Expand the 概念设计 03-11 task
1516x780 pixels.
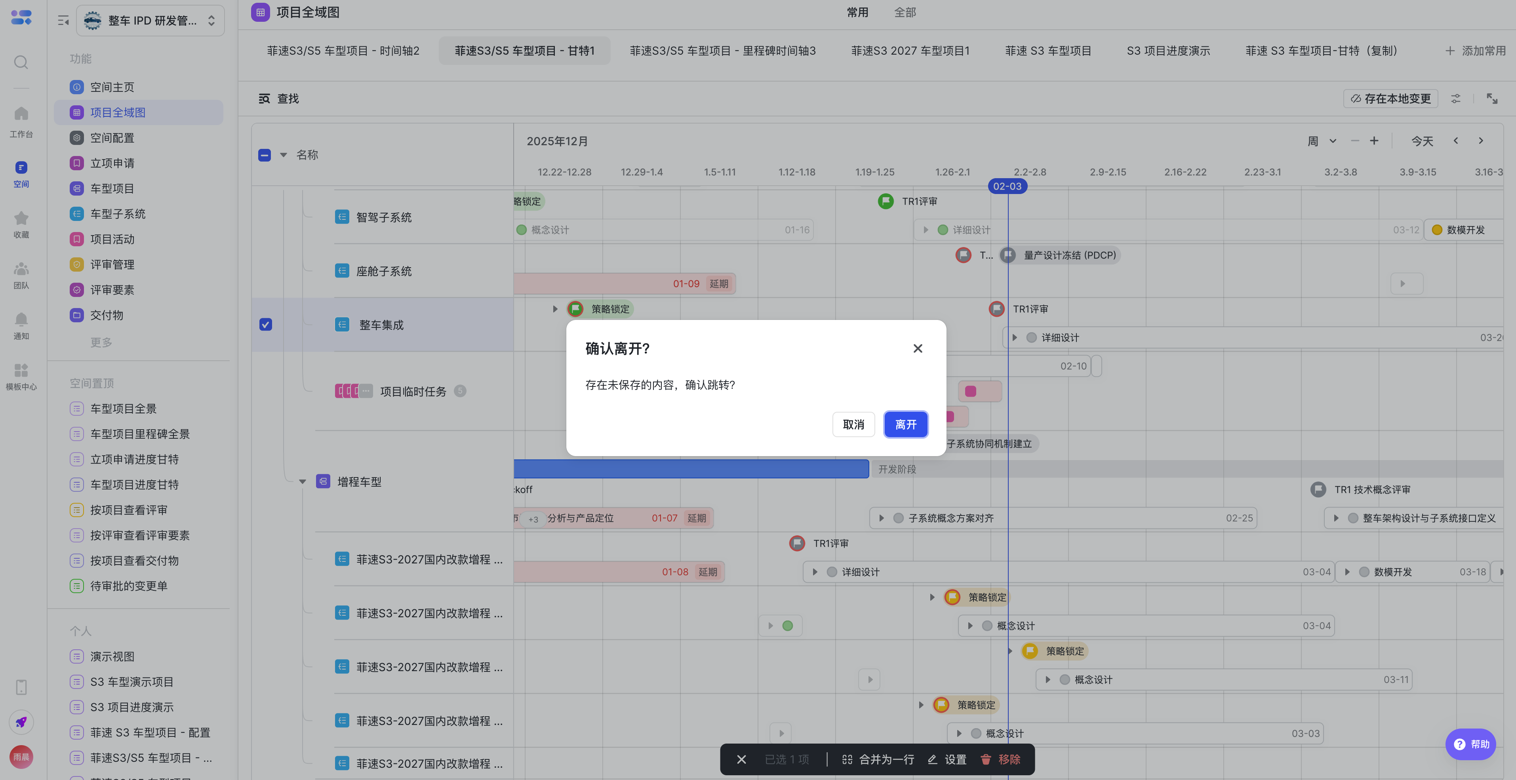pyautogui.click(x=1047, y=679)
